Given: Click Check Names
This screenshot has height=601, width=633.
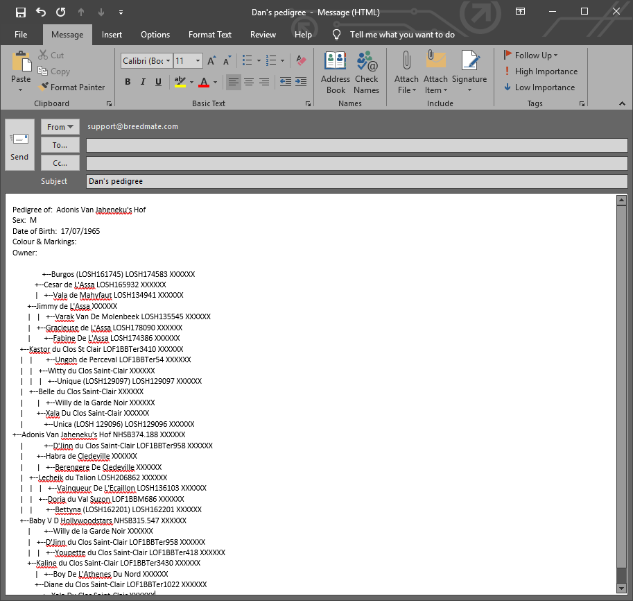Looking at the screenshot, I should pos(367,73).
